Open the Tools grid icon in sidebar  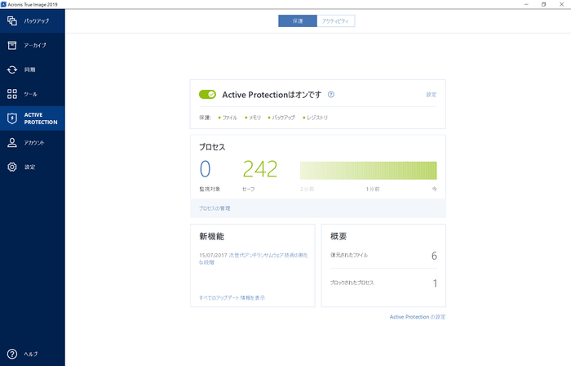coord(12,94)
